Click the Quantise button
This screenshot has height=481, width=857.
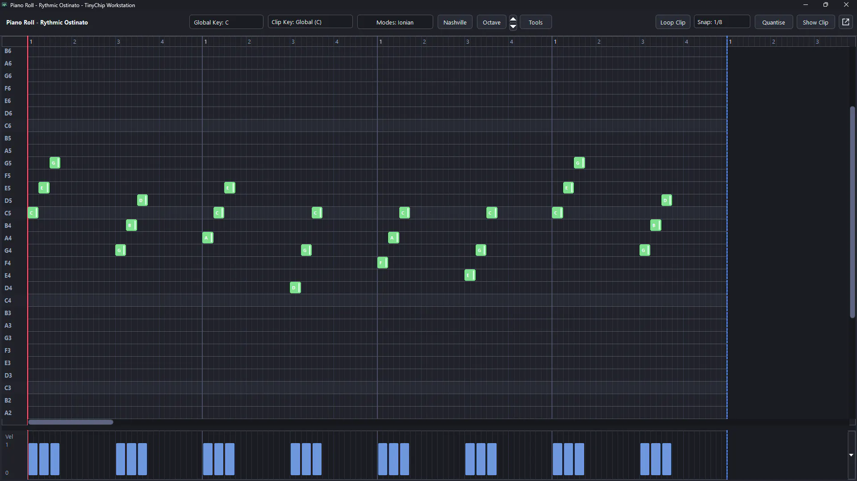773,22
